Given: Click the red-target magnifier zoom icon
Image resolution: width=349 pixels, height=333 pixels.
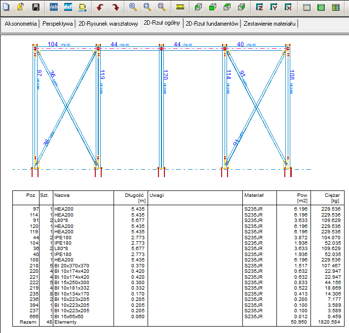Looking at the screenshot, I should click(161, 7).
